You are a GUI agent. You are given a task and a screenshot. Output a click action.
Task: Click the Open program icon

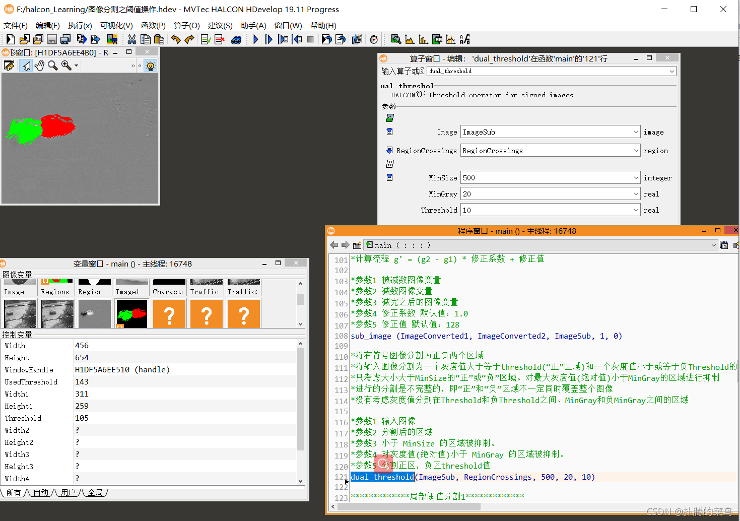(24, 39)
